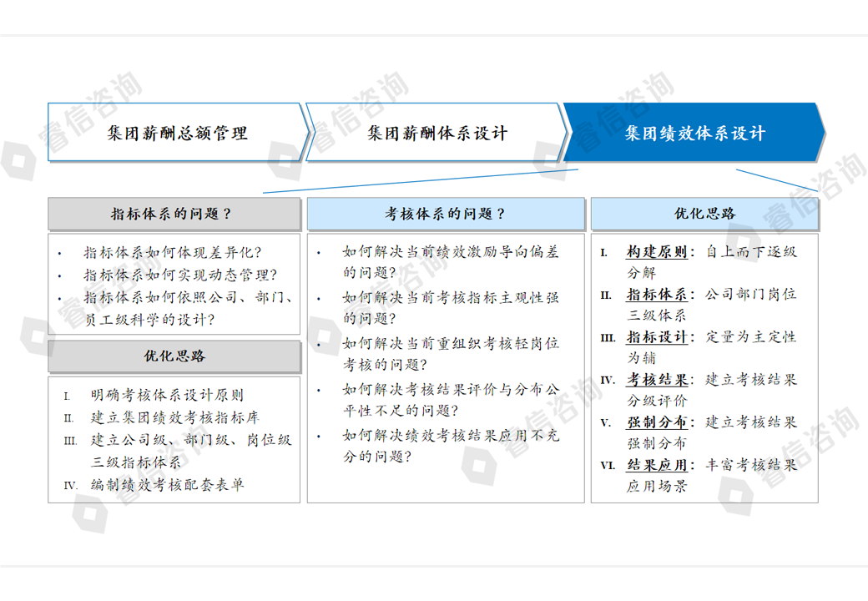Open the underlined 指标体系 item in the right panel
The height and width of the screenshot is (601, 868).
(658, 295)
